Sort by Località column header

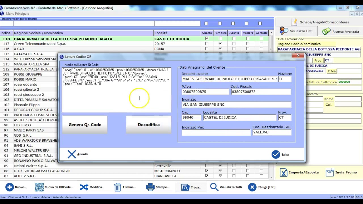[x=177, y=33]
